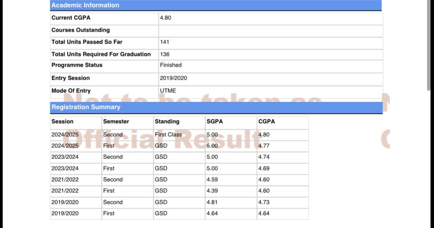
Task: Click the Courses Outstanding label
Action: coord(81,30)
